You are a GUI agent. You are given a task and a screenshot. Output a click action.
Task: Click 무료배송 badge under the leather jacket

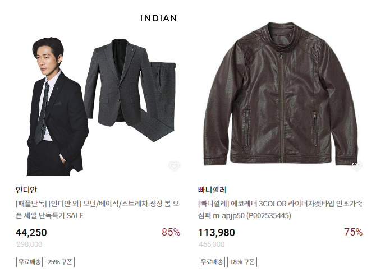(212, 262)
